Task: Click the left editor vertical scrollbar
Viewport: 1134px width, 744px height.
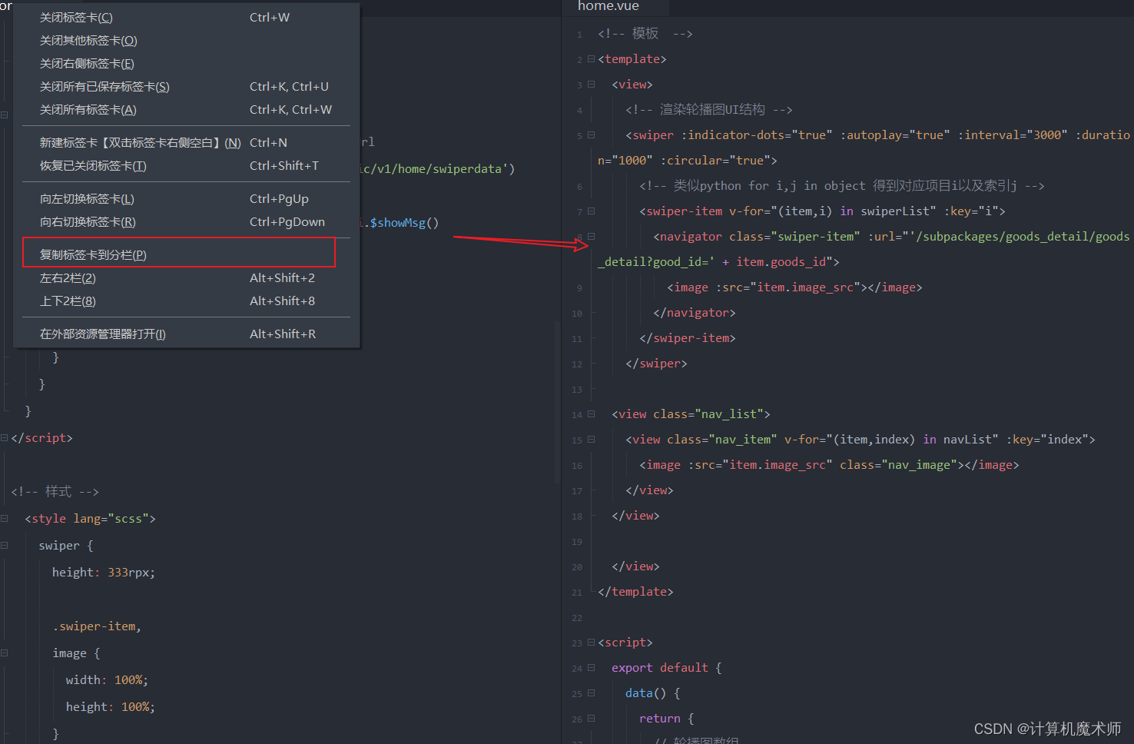Action: [x=557, y=402]
